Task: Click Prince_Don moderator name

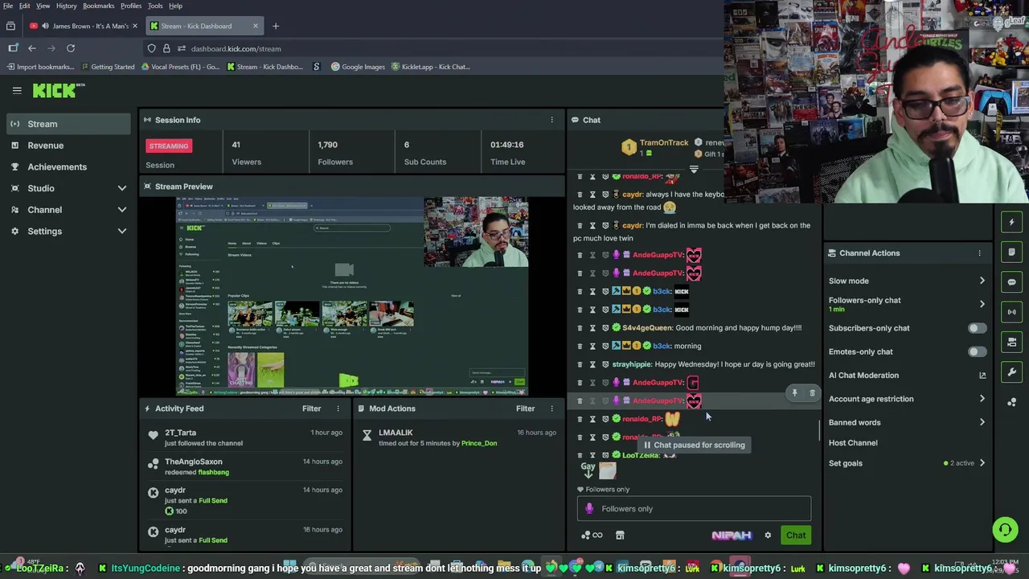Action: pos(479,443)
